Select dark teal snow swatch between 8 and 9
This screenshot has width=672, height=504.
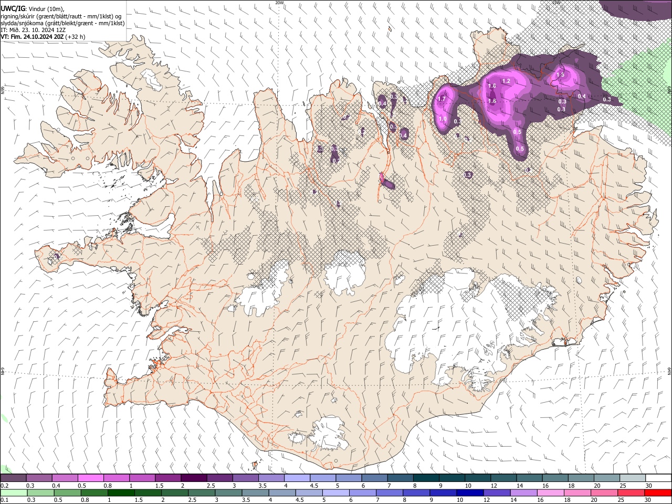point(425,478)
